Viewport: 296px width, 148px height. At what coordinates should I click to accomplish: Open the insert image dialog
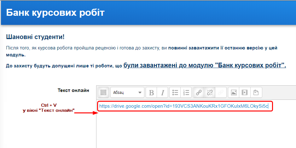tap(234, 93)
